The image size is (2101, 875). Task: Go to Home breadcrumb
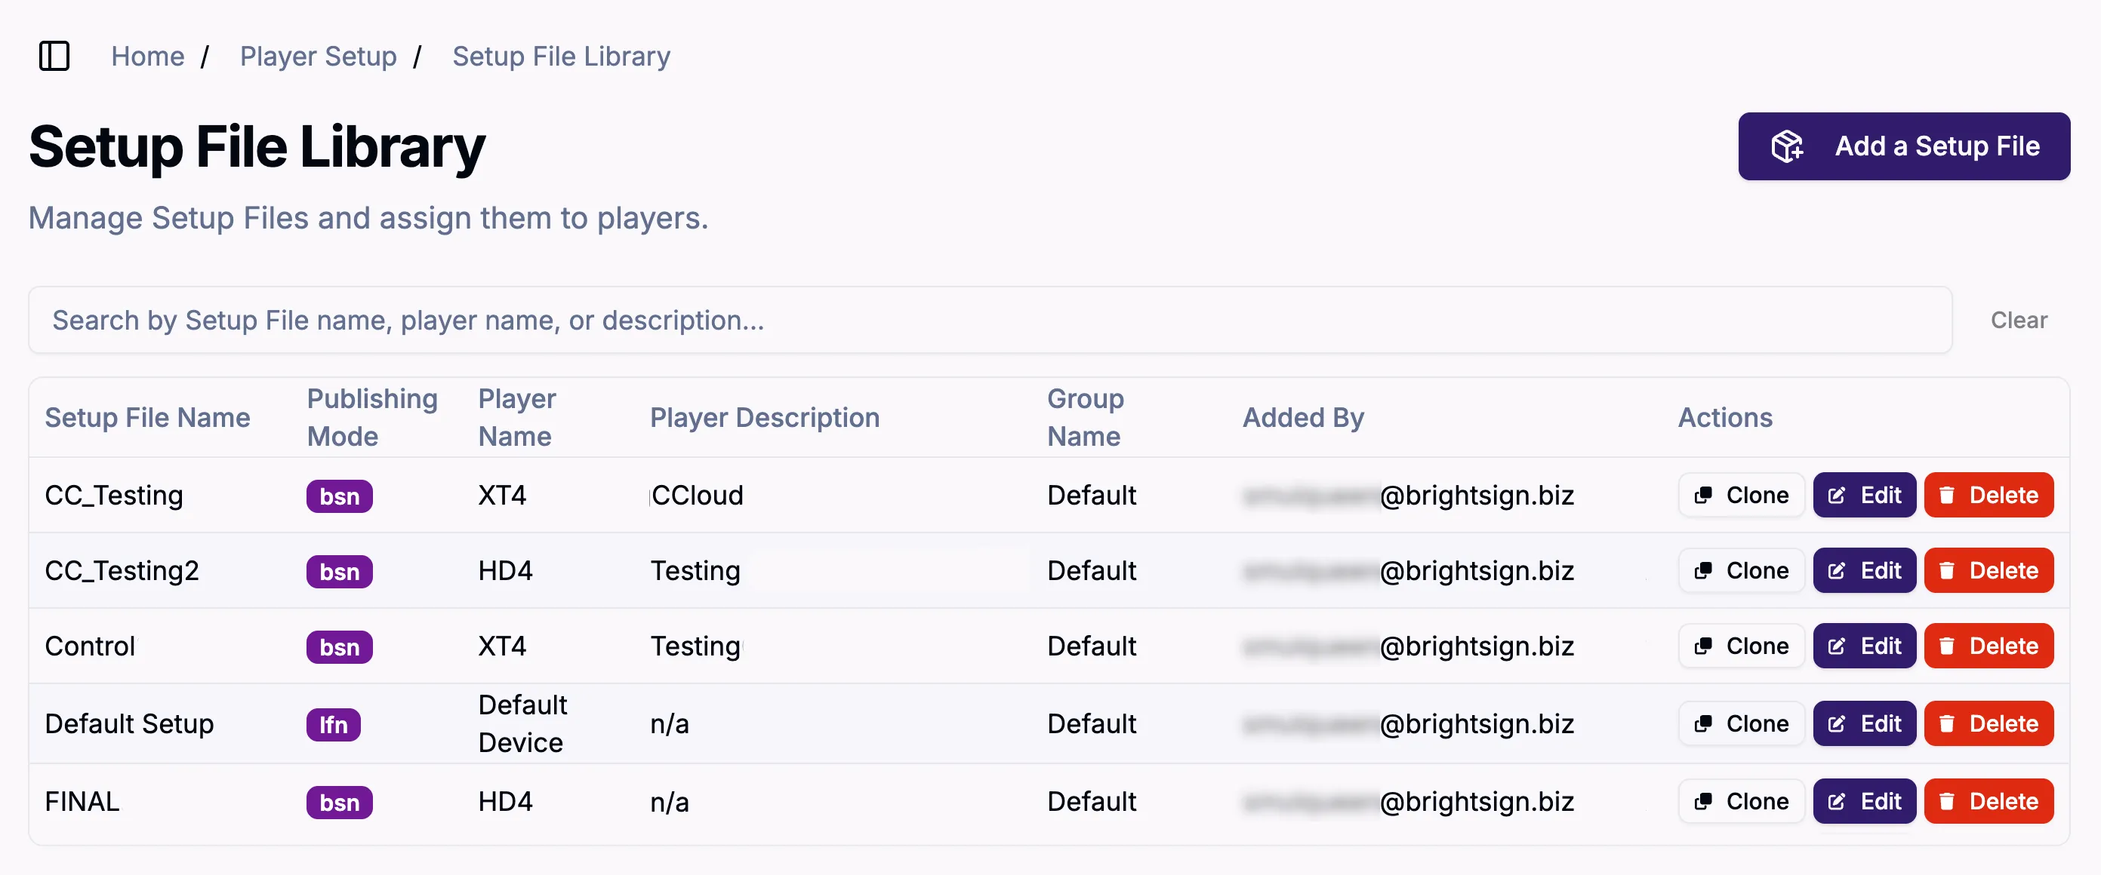point(148,57)
